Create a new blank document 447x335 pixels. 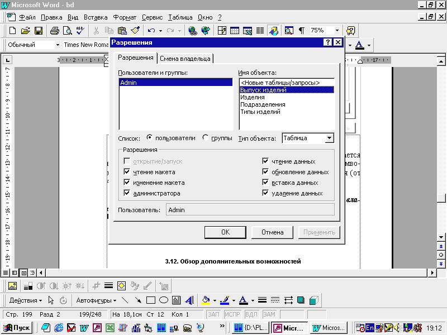[x=12, y=31]
